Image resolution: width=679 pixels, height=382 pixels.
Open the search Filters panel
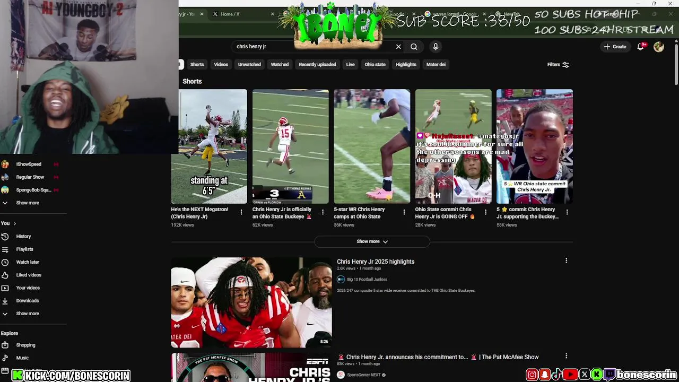tap(558, 65)
